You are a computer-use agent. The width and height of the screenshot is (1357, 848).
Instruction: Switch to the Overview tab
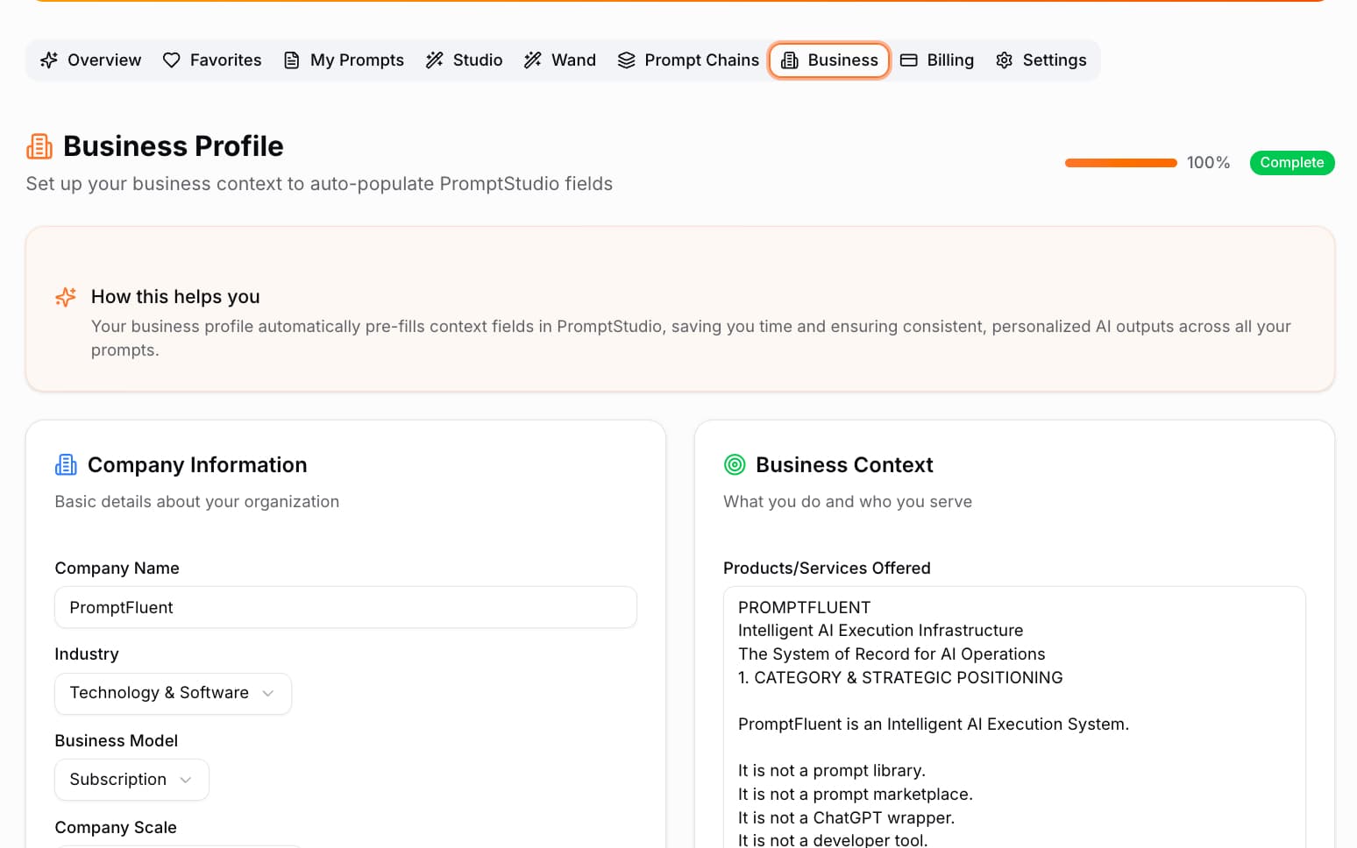point(89,60)
